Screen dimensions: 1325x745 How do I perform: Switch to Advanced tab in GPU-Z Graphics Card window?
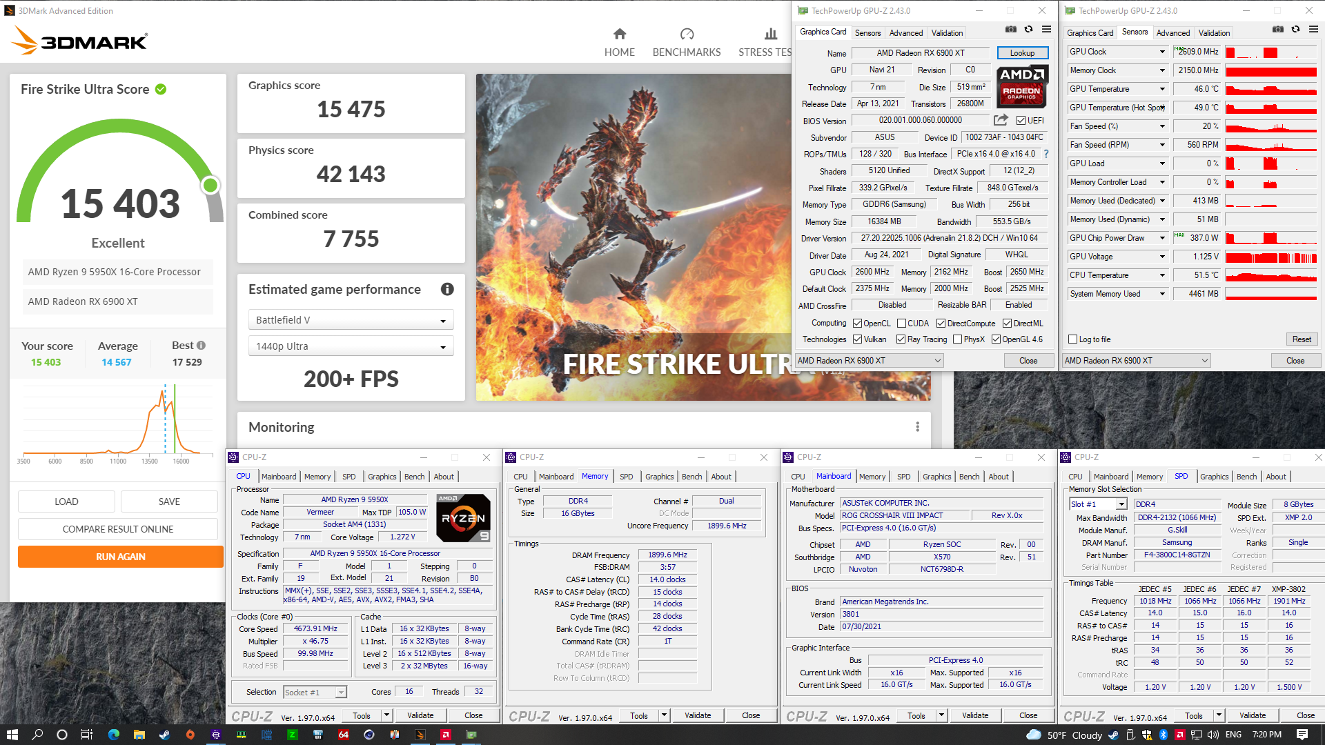tap(905, 33)
